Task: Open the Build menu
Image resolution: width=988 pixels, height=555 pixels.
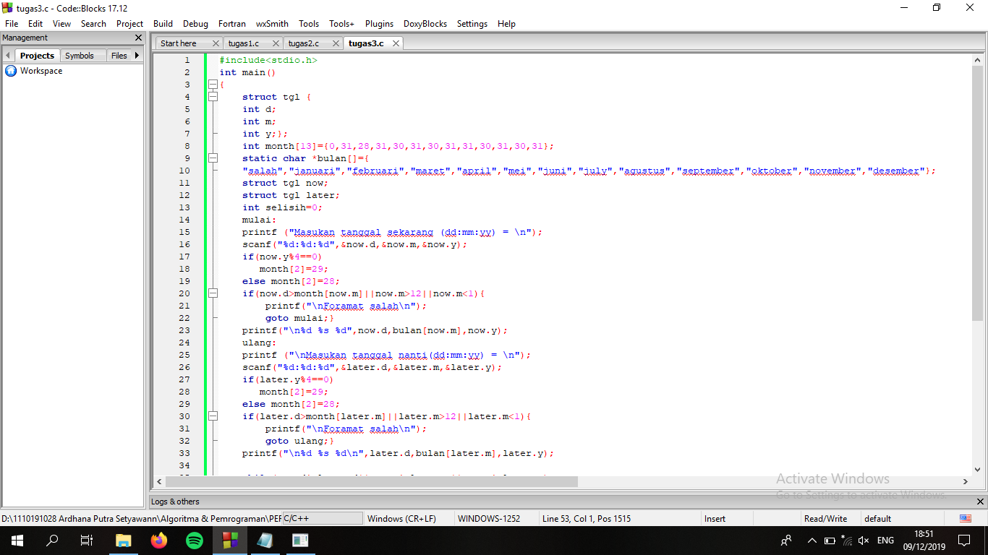Action: pos(163,24)
